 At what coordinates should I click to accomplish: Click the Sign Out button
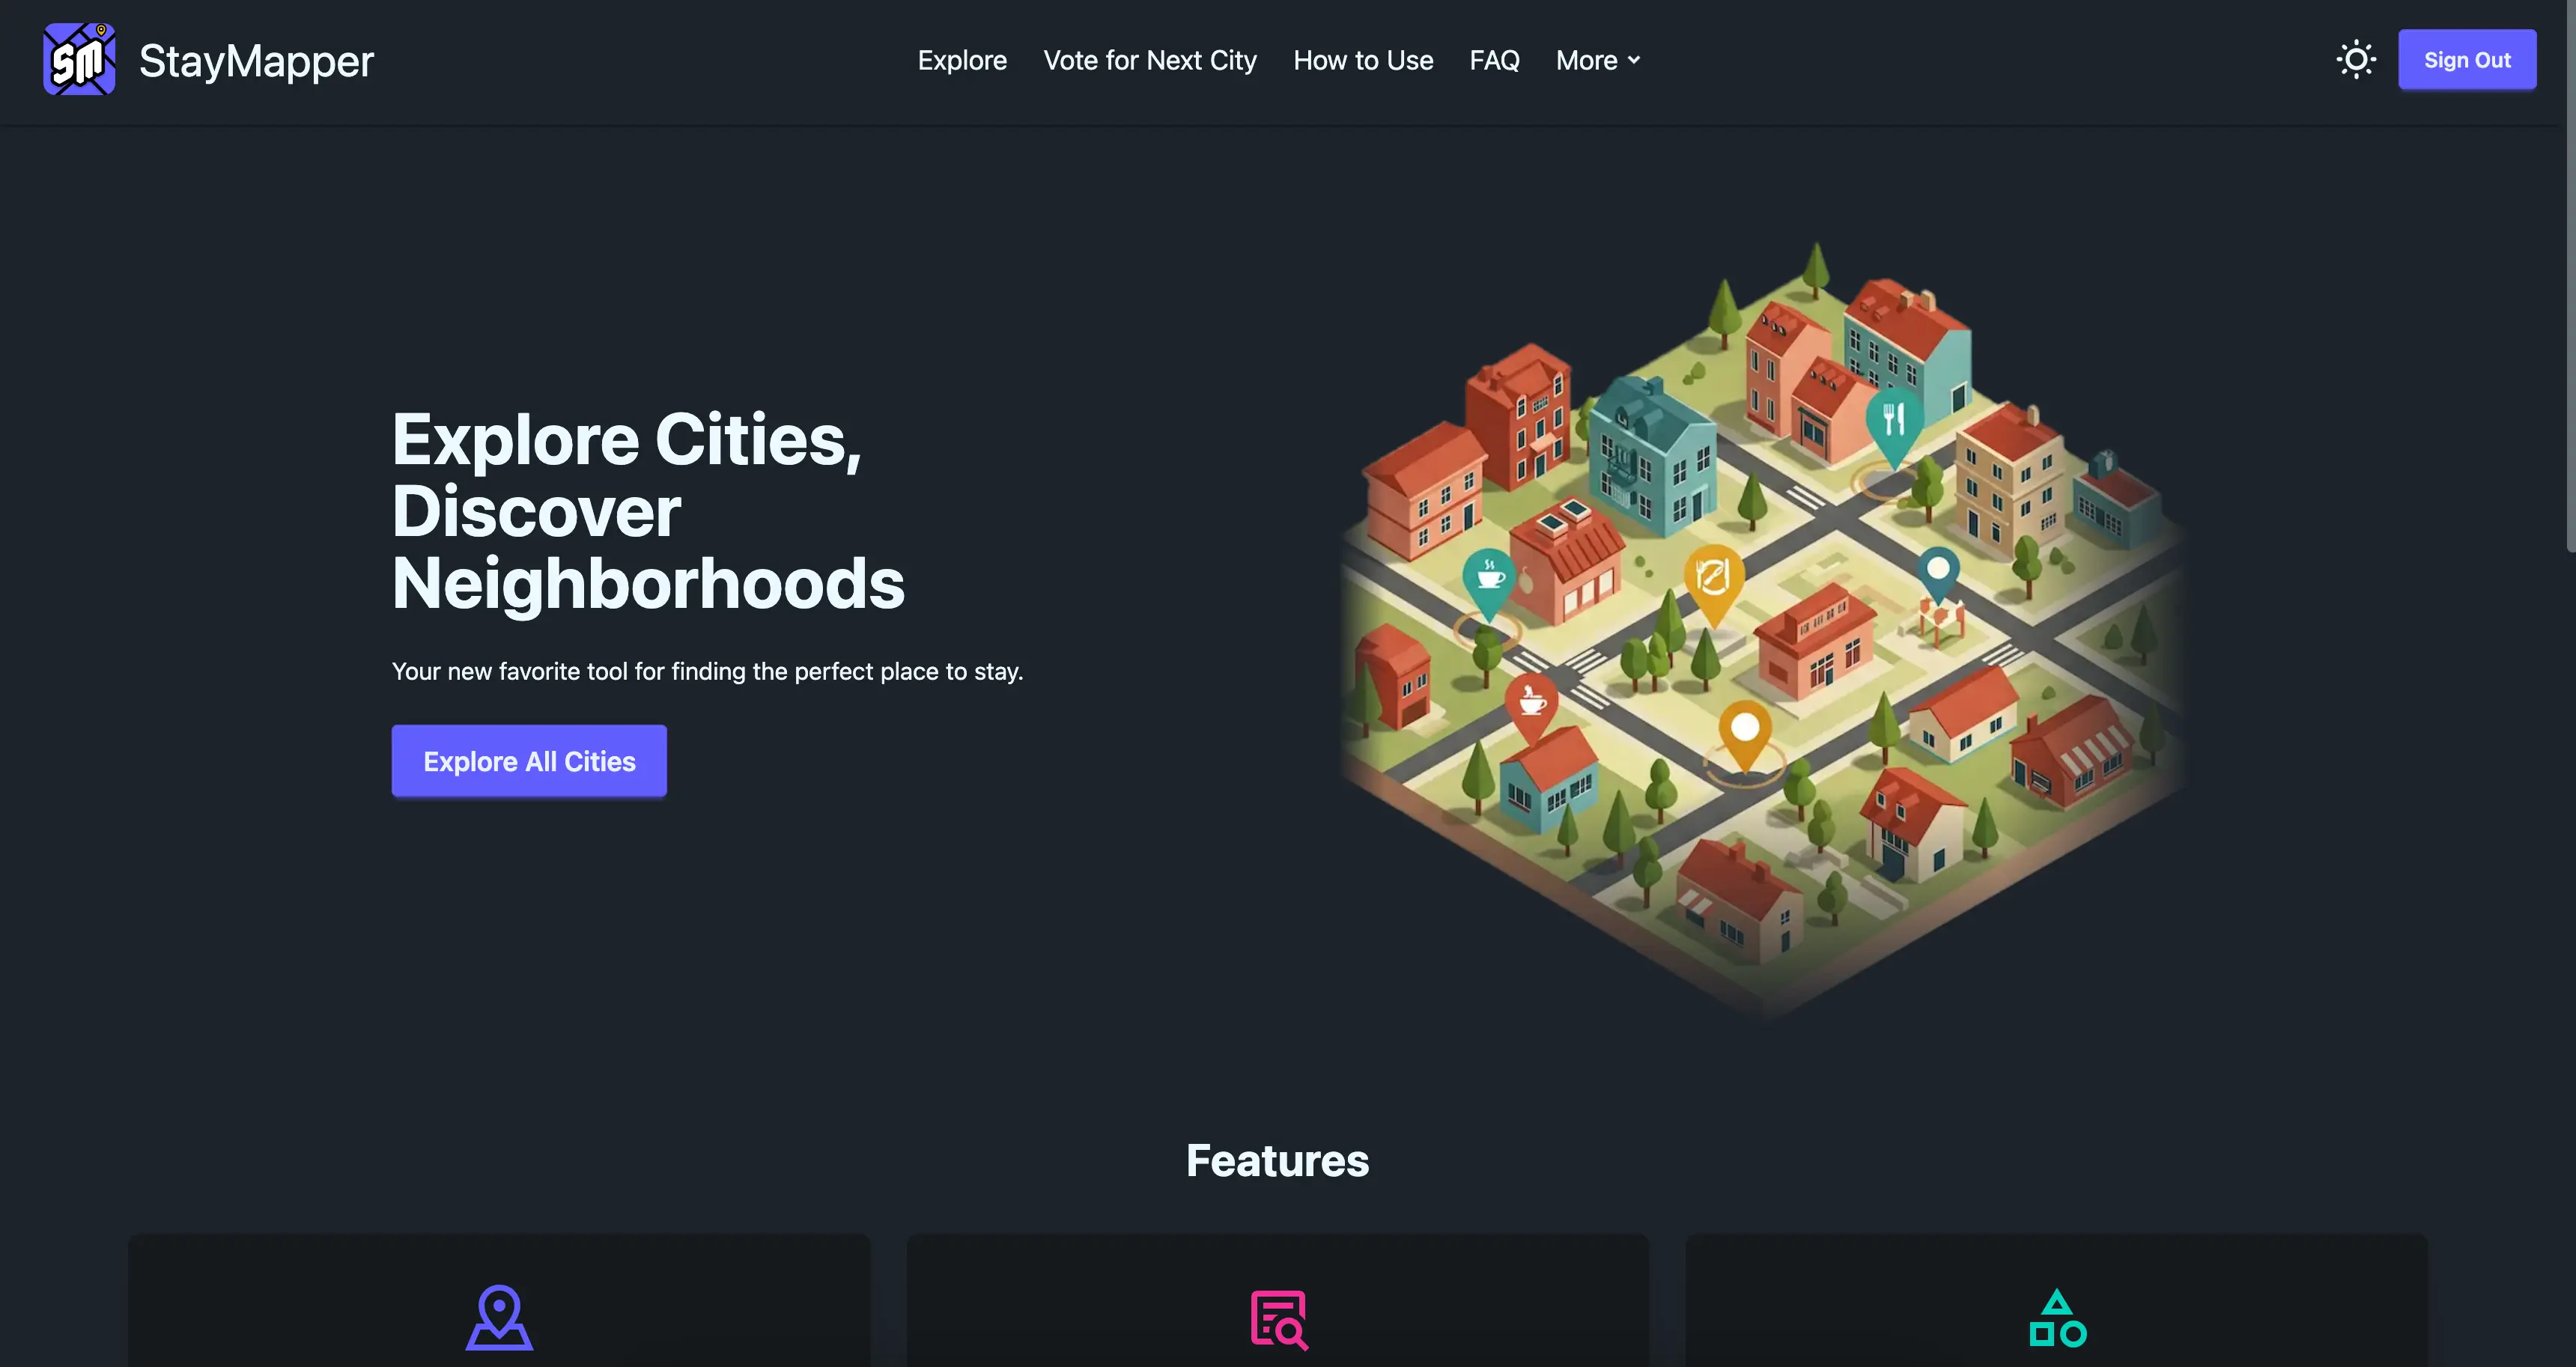tap(2467, 59)
